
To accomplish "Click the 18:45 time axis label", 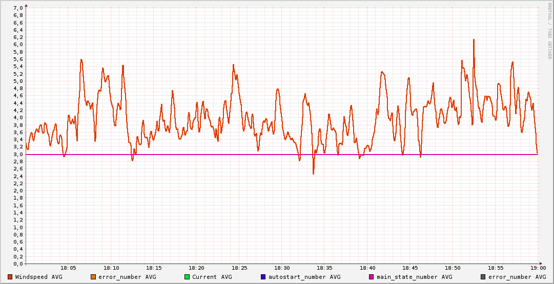I will pos(410,268).
